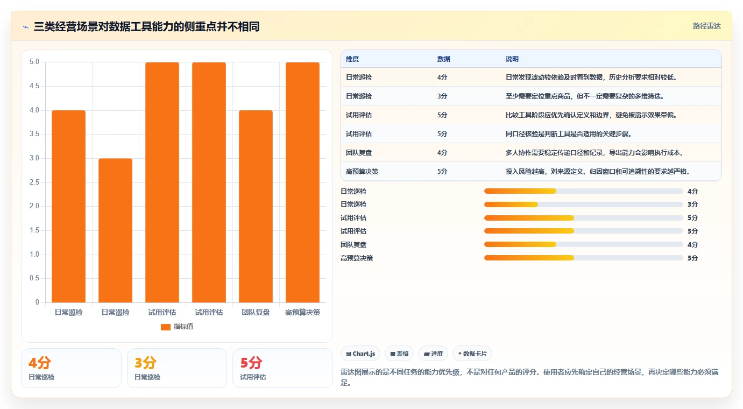Click the 1.5 value on the y-axis
This screenshot has height=409, width=743.
pos(34,230)
